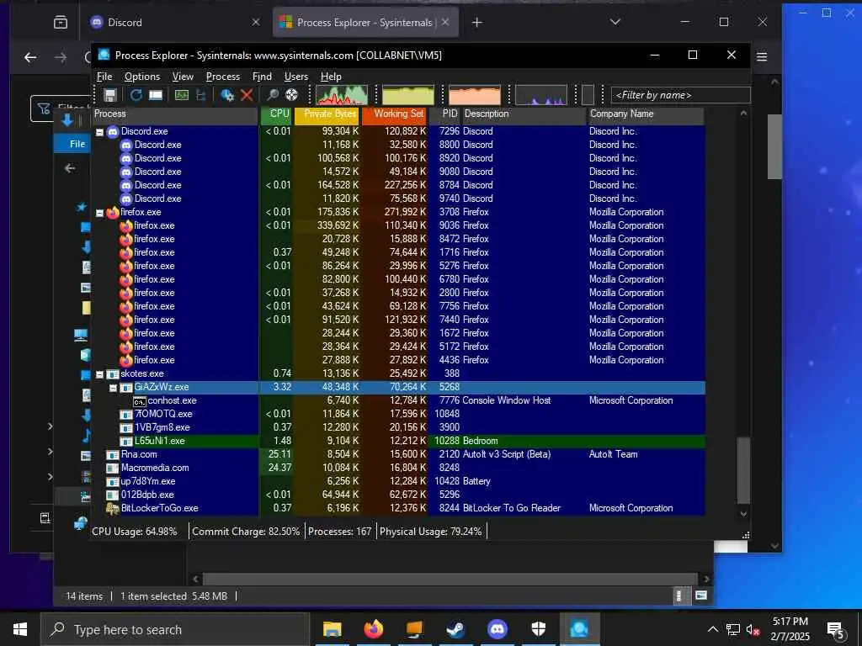The height and width of the screenshot is (646, 862).
Task: Collapse the Discord.exe process tree
Action: click(x=100, y=132)
